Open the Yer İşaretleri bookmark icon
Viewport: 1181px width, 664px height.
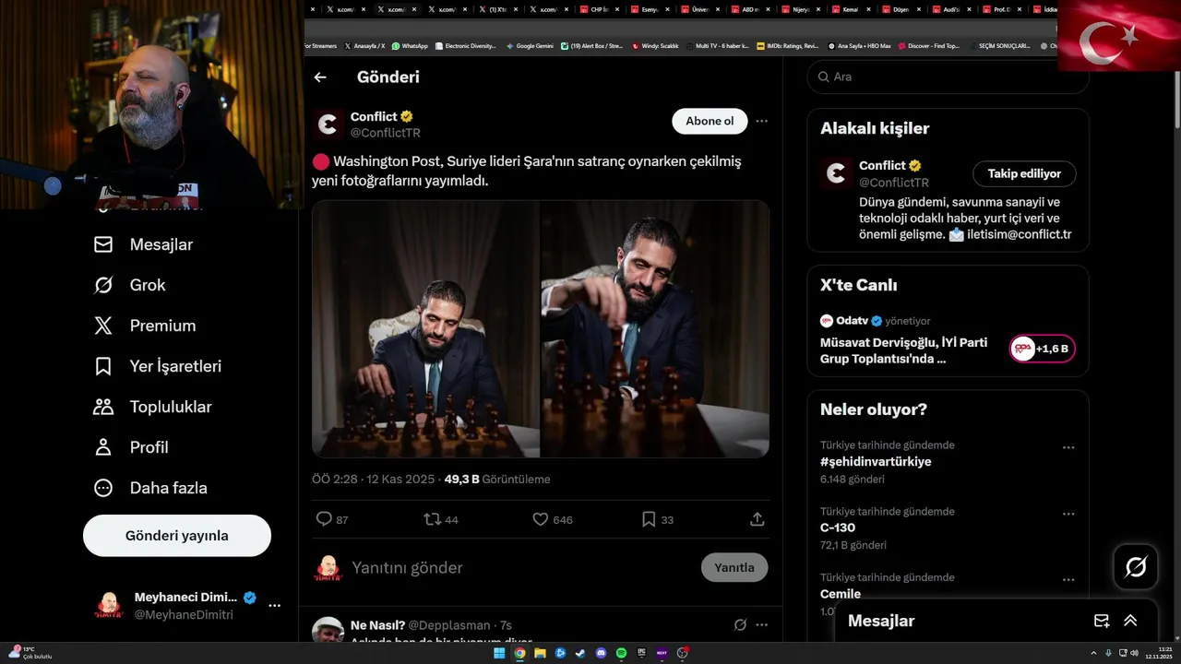[103, 366]
